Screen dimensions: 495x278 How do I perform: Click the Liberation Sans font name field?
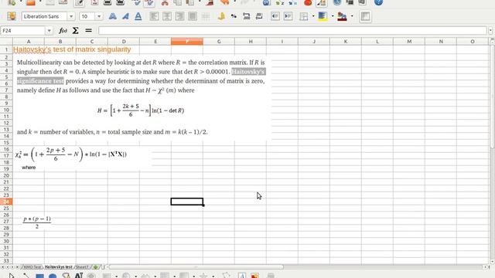pos(45,16)
